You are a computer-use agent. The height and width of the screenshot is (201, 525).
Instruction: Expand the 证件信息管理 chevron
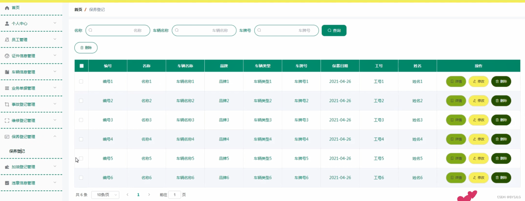tap(55, 55)
